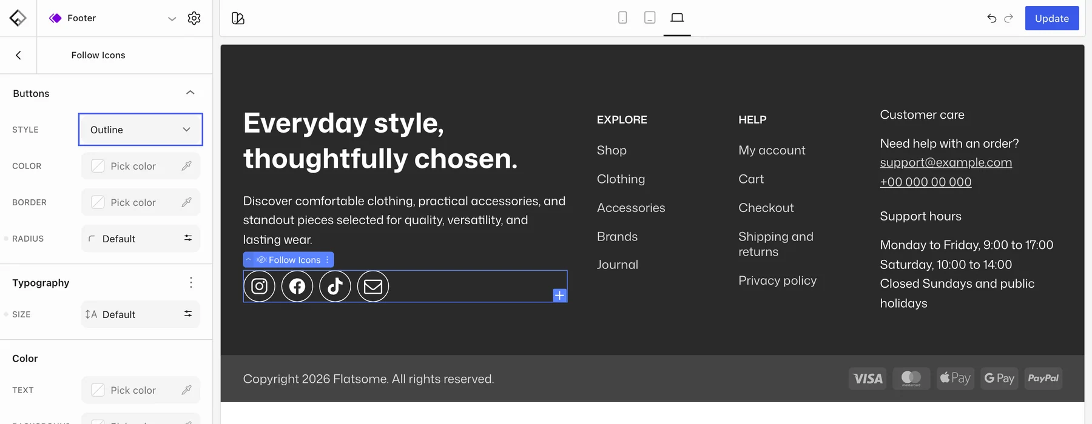
Task: Open the Typography options menu
Action: point(191,282)
